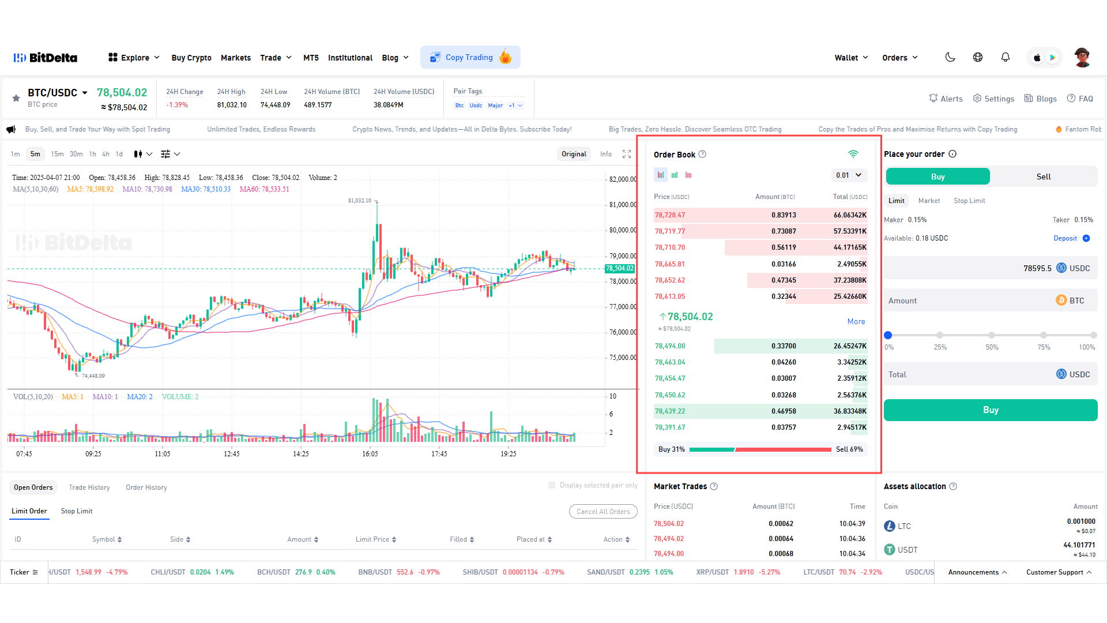1107x623 pixels.
Task: Click the green Buy submit button
Action: coord(991,410)
